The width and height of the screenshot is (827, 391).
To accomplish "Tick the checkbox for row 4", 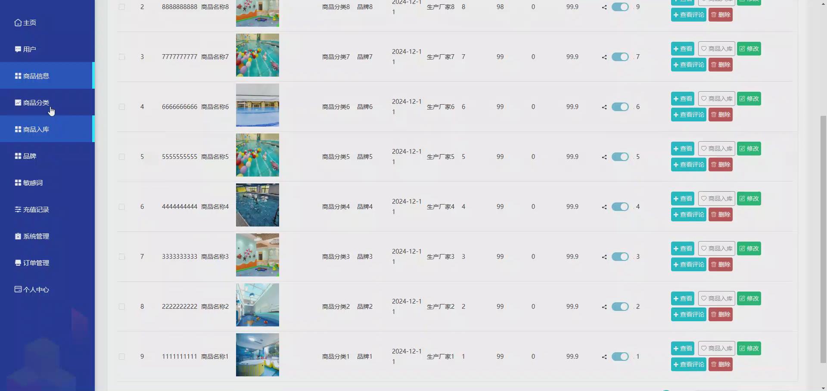I will [x=122, y=107].
